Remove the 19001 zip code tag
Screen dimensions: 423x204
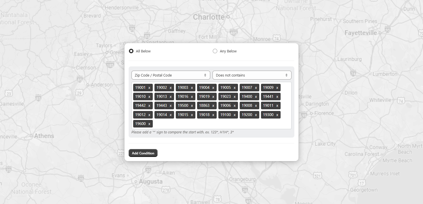tap(149, 87)
